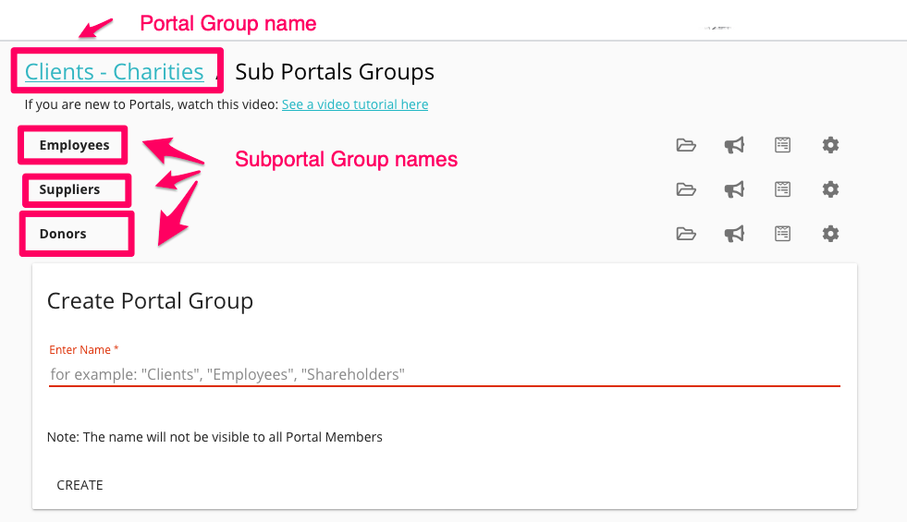Open checklist icon in Suppliers row
The height and width of the screenshot is (522, 907).
[x=783, y=189]
